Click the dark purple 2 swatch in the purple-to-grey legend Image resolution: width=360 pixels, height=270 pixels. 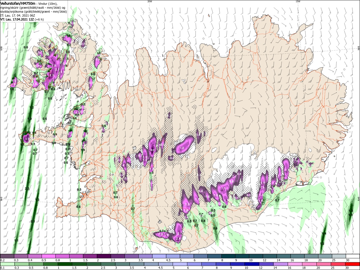point(104,256)
